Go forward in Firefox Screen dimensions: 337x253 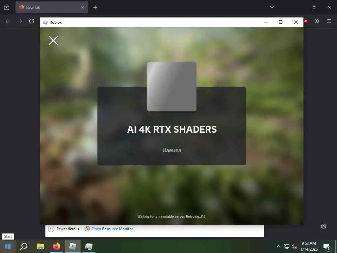[x=20, y=21]
